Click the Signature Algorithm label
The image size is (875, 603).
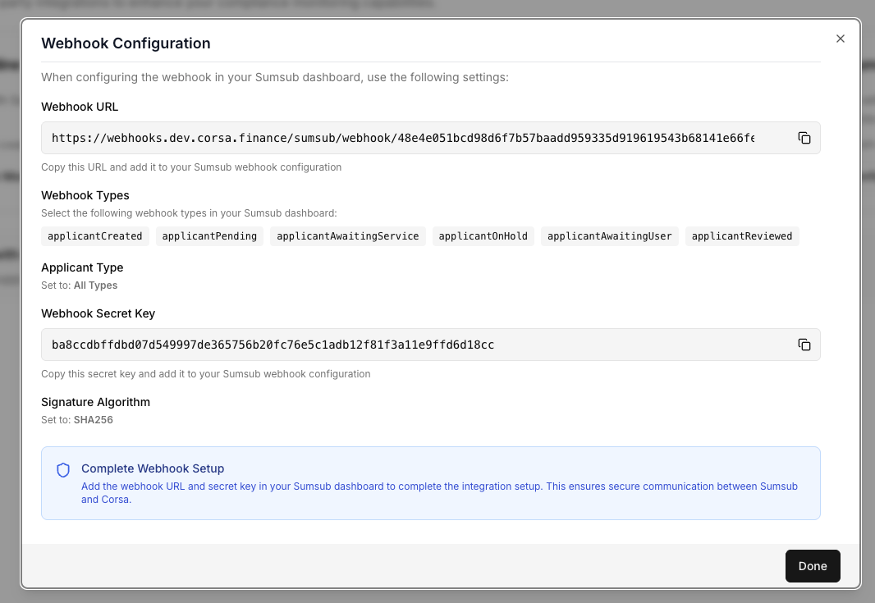[95, 402]
